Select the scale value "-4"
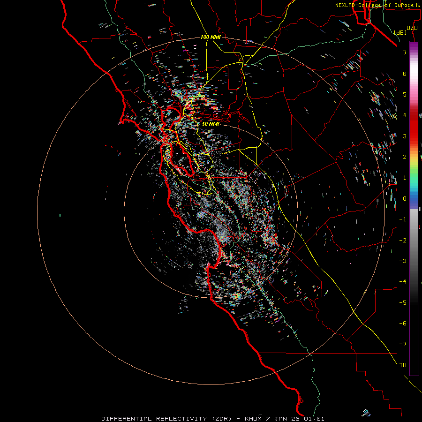Image resolution: width=422 pixels, height=422 pixels. (403, 282)
